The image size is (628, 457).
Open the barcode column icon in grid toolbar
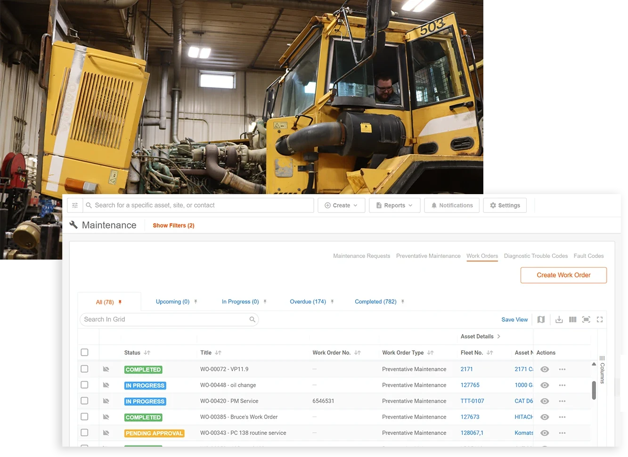572,319
